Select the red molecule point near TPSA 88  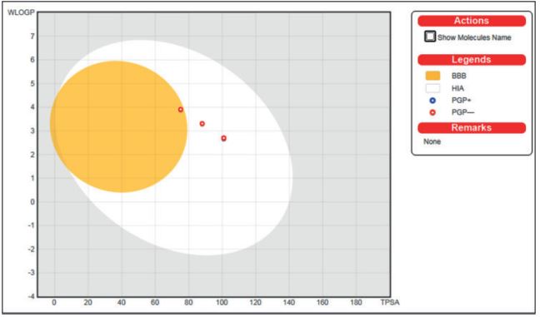(202, 124)
